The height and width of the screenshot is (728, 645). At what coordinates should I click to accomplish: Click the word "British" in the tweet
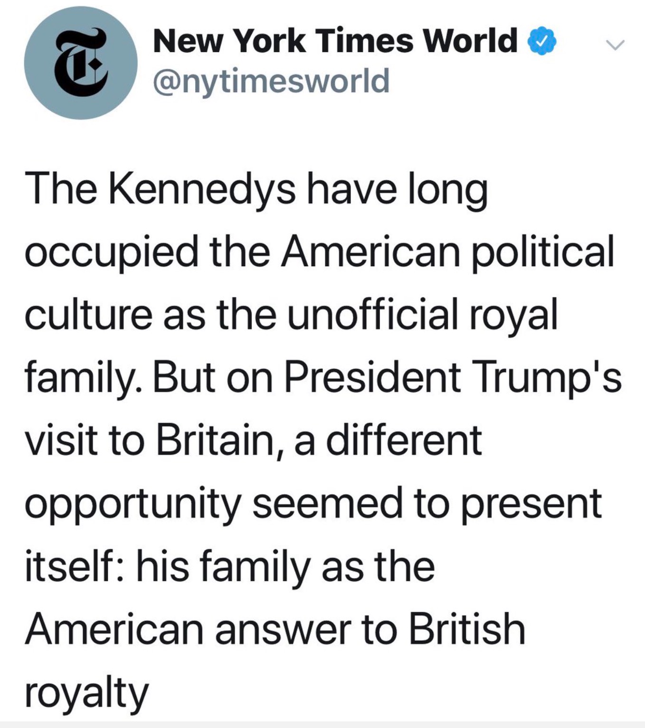(x=466, y=629)
